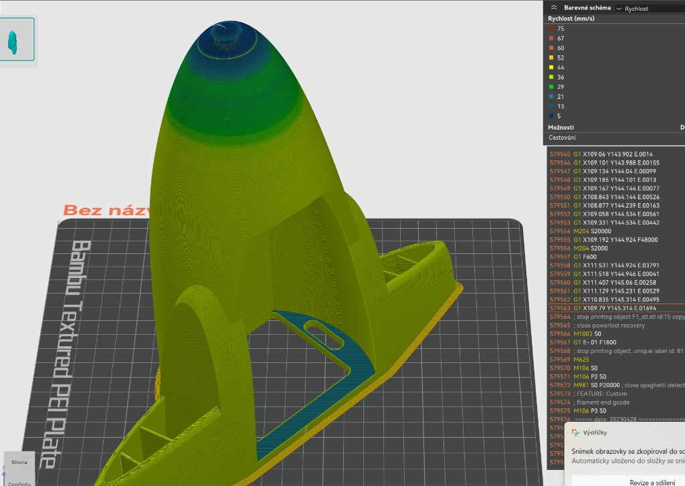This screenshot has height=486, width=685.
Task: Click the Shora face of view cube
Action: (x=19, y=462)
